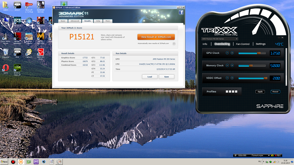Open the Start (Пуск) menu
This screenshot has height=165, width=294.
click(x=4, y=162)
